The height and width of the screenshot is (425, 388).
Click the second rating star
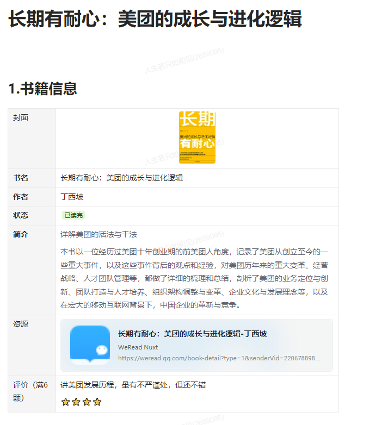pos(76,402)
